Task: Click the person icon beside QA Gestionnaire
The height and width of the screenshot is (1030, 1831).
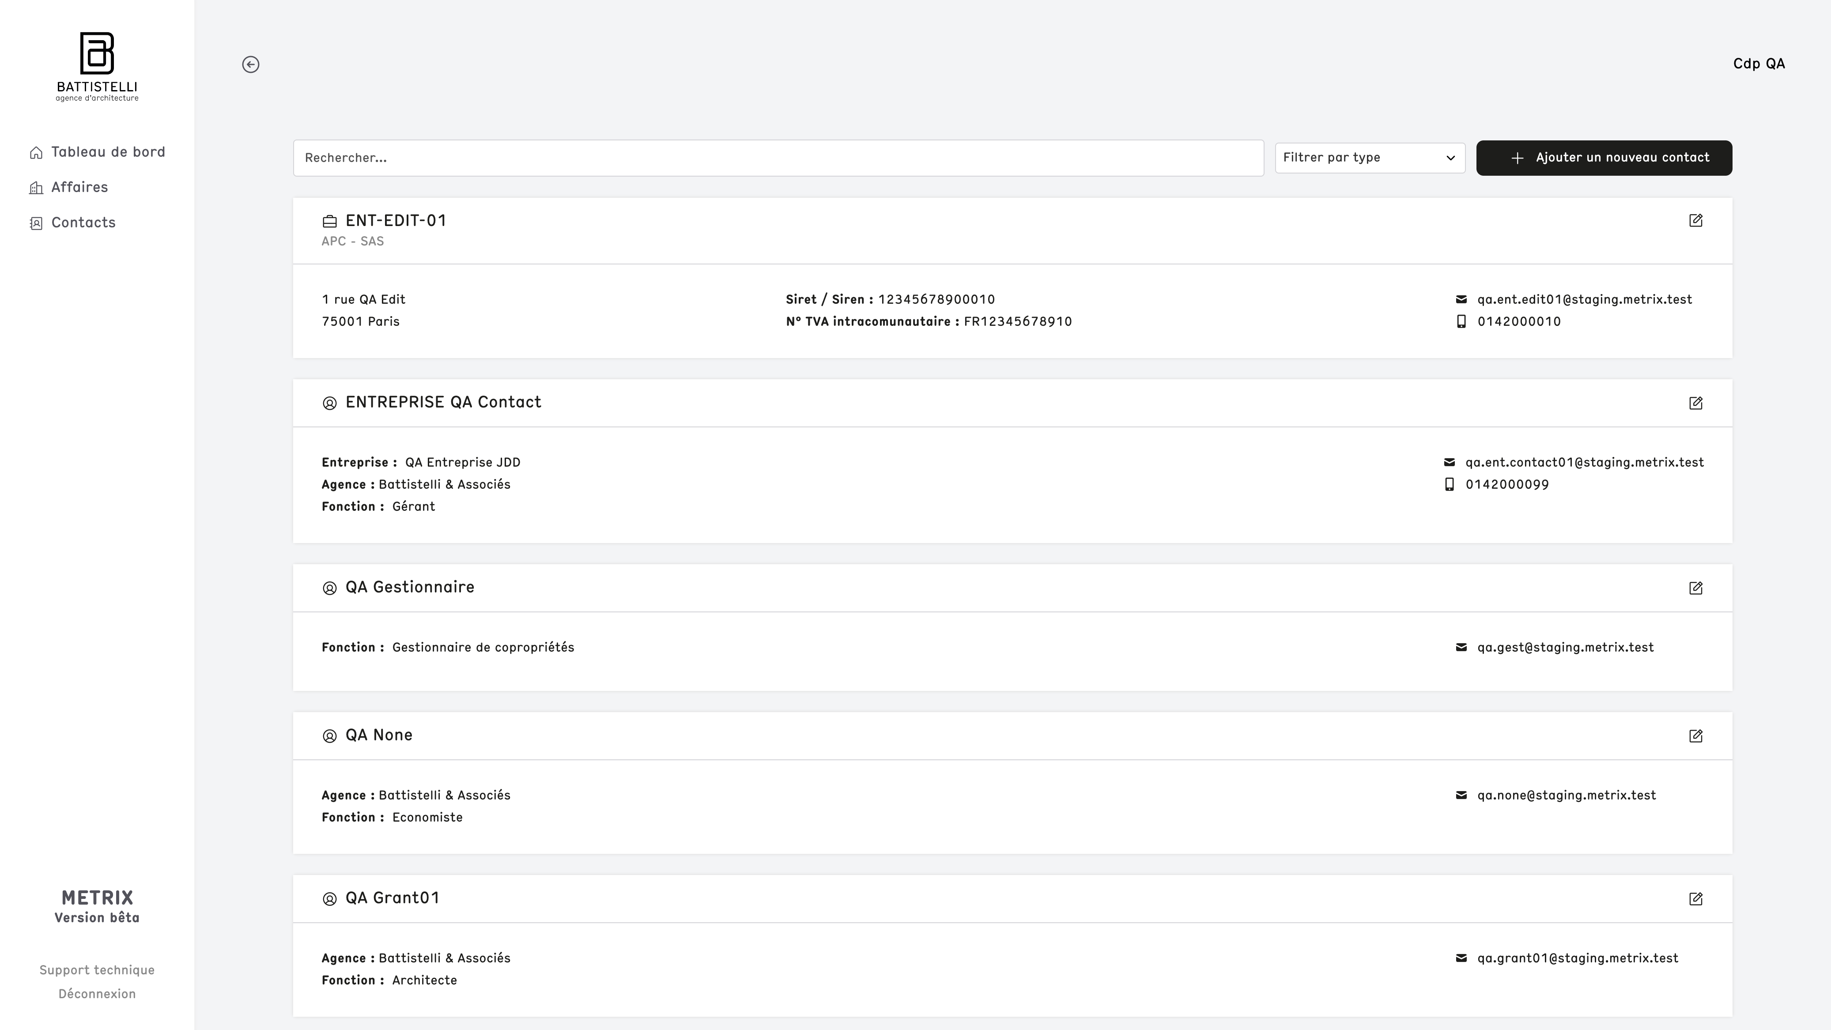Action: (x=330, y=588)
